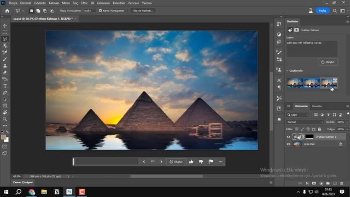Select the Rectangle shape tool
The image size is (350, 197).
click(5, 106)
